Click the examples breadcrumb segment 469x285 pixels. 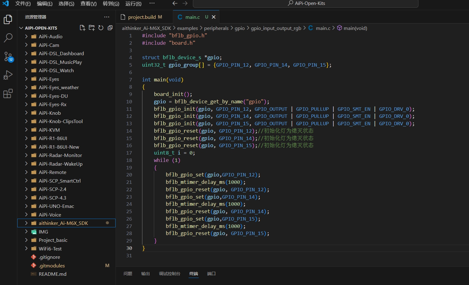[187, 28]
